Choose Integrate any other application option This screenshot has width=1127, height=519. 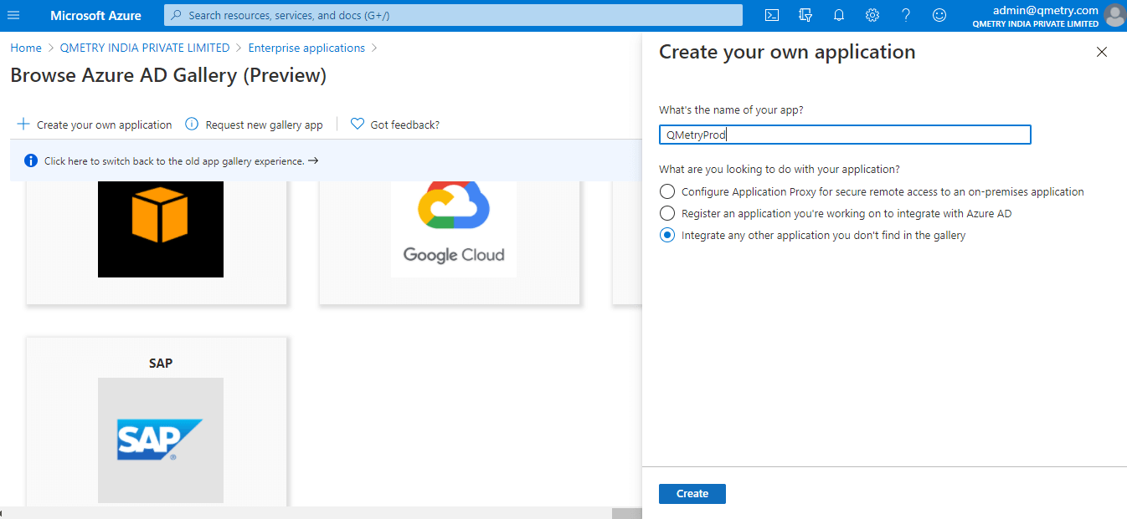coord(667,236)
